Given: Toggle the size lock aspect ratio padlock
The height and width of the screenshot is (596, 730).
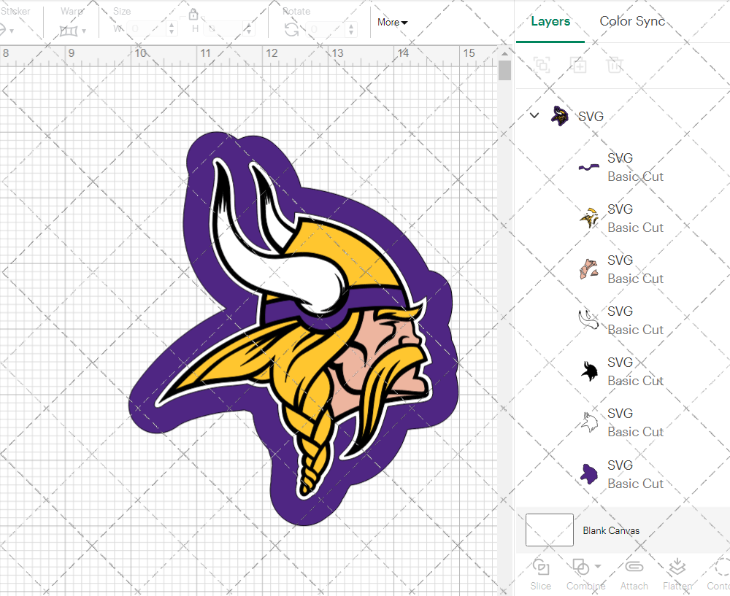Looking at the screenshot, I should [193, 15].
